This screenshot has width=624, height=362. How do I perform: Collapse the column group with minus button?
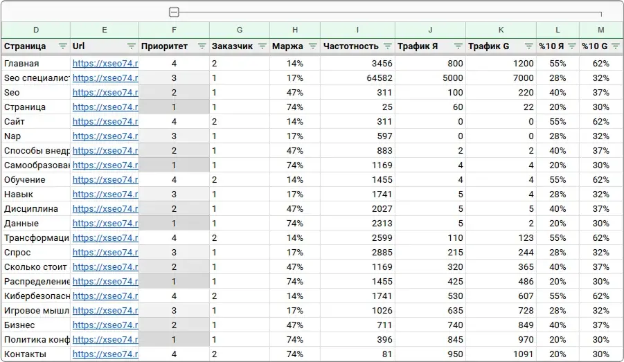(174, 12)
